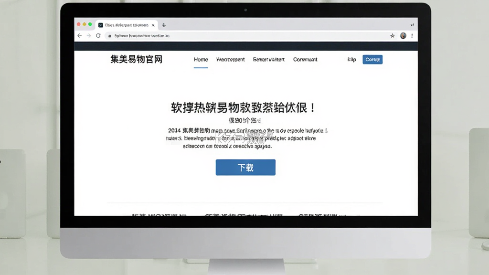The width and height of the screenshot is (489, 275).
Task: Reload the page with the refresh icon
Action: point(98,36)
